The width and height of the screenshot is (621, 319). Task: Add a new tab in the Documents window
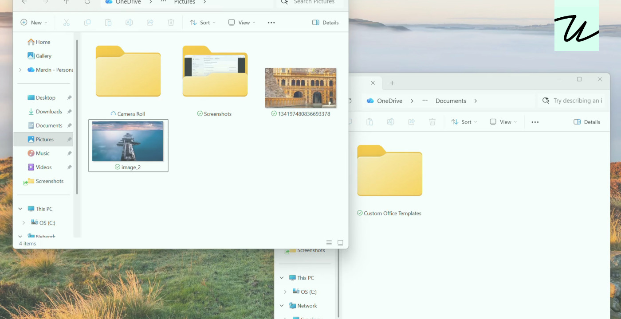click(x=392, y=83)
